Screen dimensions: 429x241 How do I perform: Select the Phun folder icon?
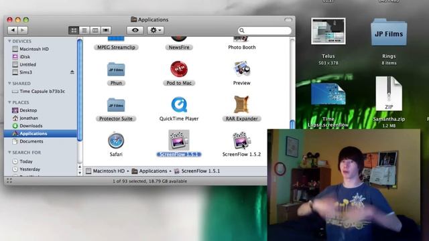coord(116,69)
